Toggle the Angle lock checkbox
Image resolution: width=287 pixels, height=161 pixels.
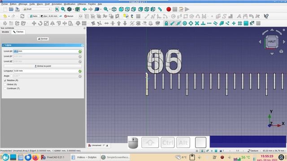11,76
